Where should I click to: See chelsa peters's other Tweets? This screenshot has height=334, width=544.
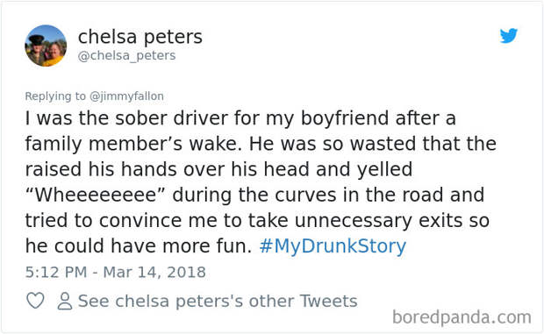coord(218,301)
